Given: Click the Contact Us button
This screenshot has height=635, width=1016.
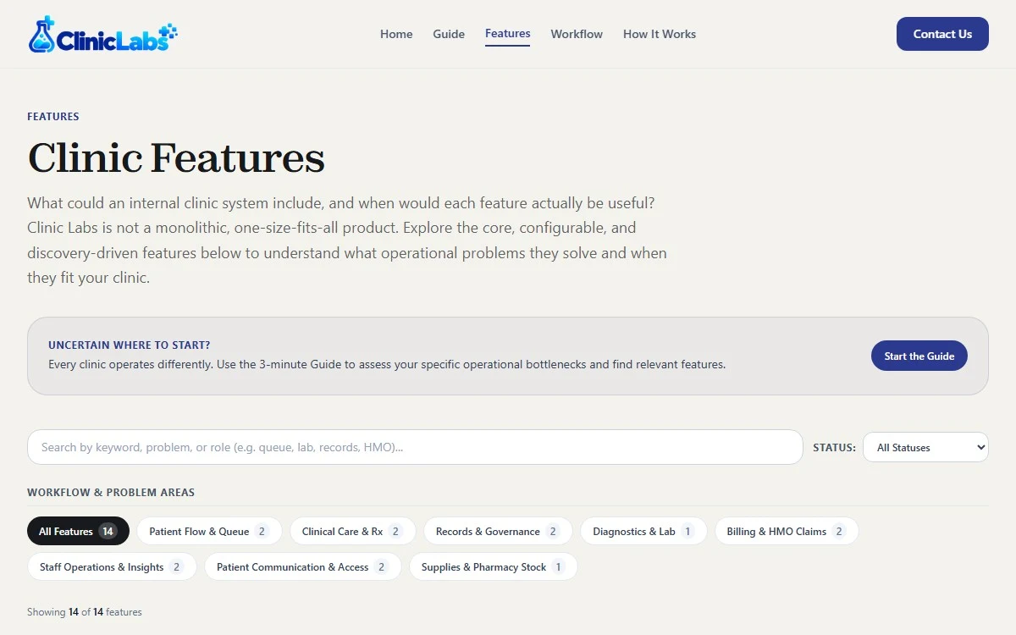Looking at the screenshot, I should point(942,34).
